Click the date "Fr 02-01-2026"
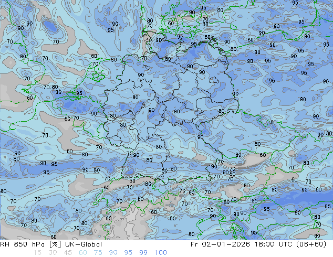The image size is (333, 257). click(220, 244)
